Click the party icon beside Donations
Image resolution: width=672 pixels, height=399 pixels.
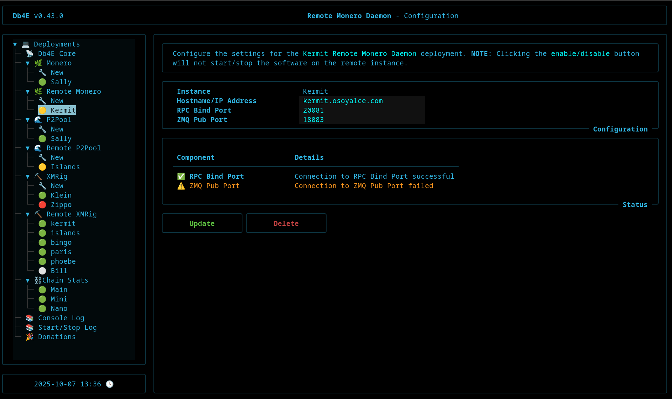click(30, 337)
